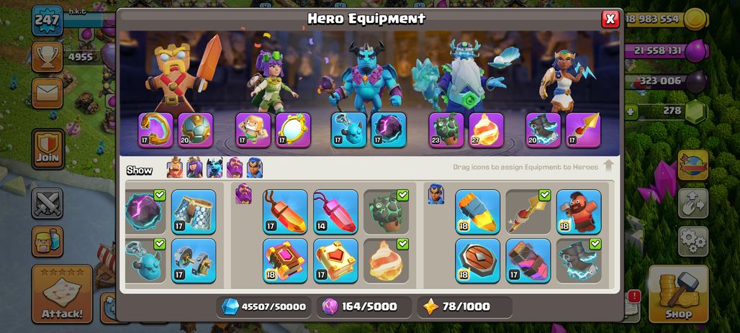Tap the Attack! map button
This screenshot has height=333, width=740.
click(62, 294)
